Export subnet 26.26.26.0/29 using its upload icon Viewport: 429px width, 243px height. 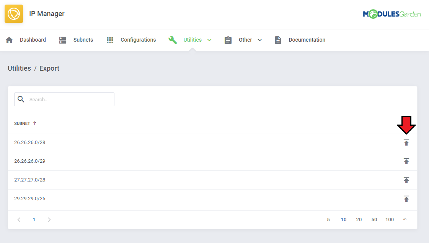[x=406, y=161]
